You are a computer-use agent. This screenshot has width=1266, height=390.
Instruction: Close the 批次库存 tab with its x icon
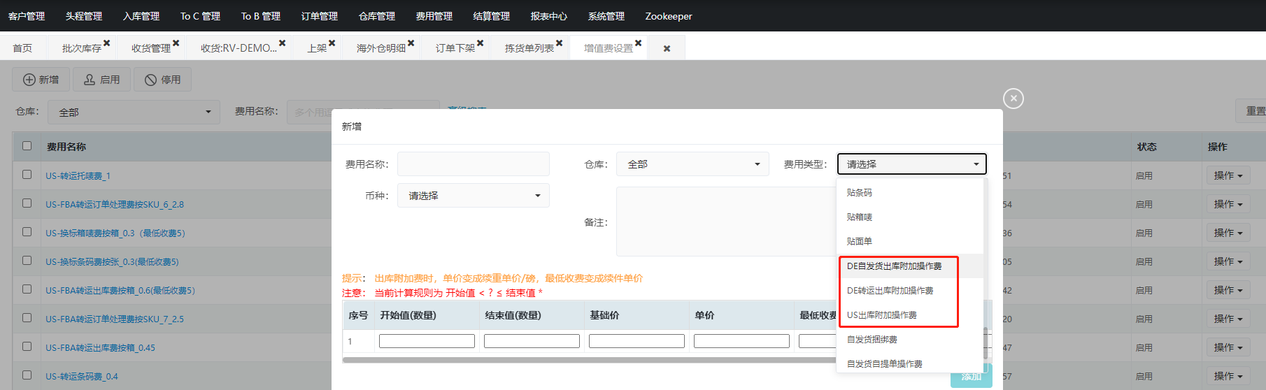pos(107,43)
